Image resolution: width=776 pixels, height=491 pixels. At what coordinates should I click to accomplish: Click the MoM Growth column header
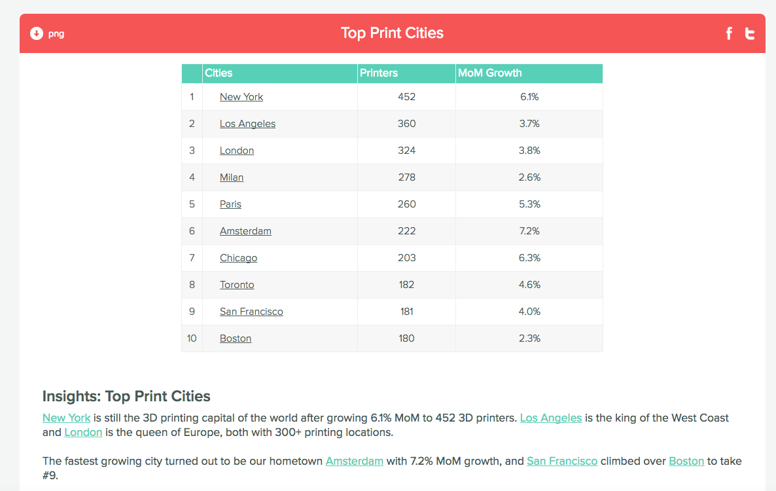click(490, 73)
